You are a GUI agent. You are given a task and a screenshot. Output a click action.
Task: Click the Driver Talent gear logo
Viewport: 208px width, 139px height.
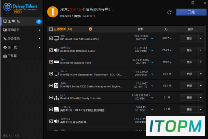tap(7, 7)
